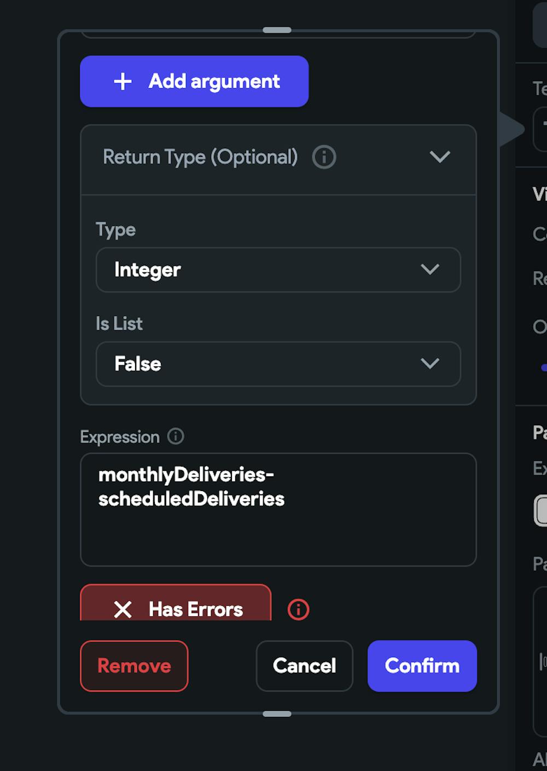Open the Type dropdown showing Integer
Image resolution: width=547 pixels, height=771 pixels.
pyautogui.click(x=278, y=270)
